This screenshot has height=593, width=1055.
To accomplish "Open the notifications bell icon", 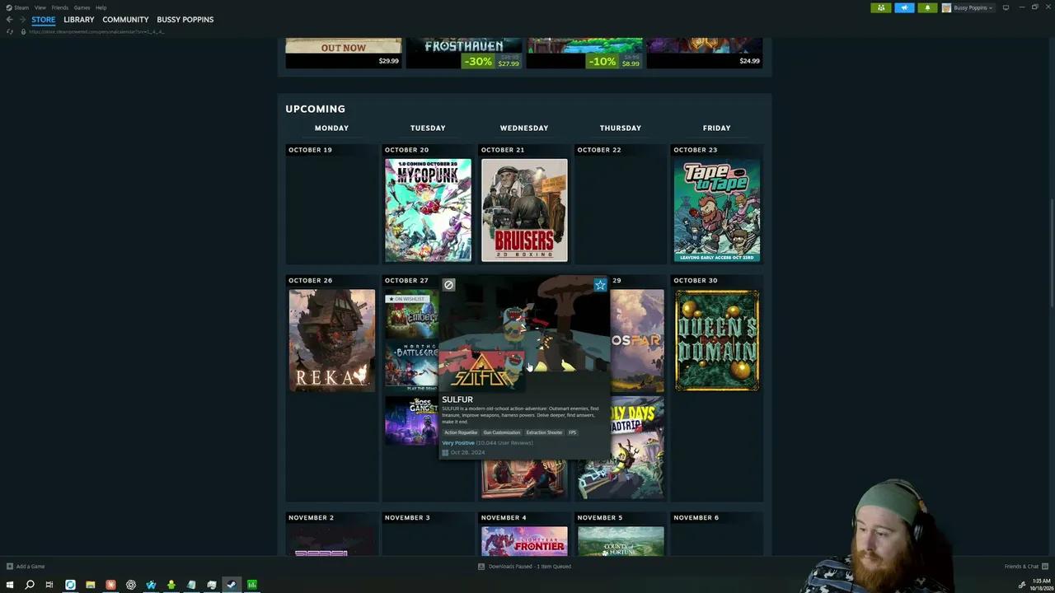I will (927, 7).
